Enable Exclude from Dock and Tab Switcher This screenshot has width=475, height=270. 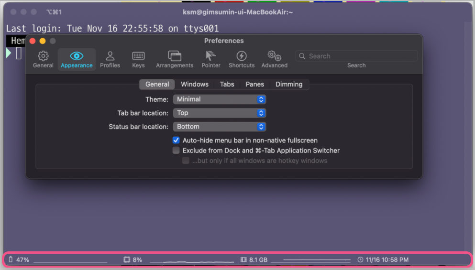(176, 151)
